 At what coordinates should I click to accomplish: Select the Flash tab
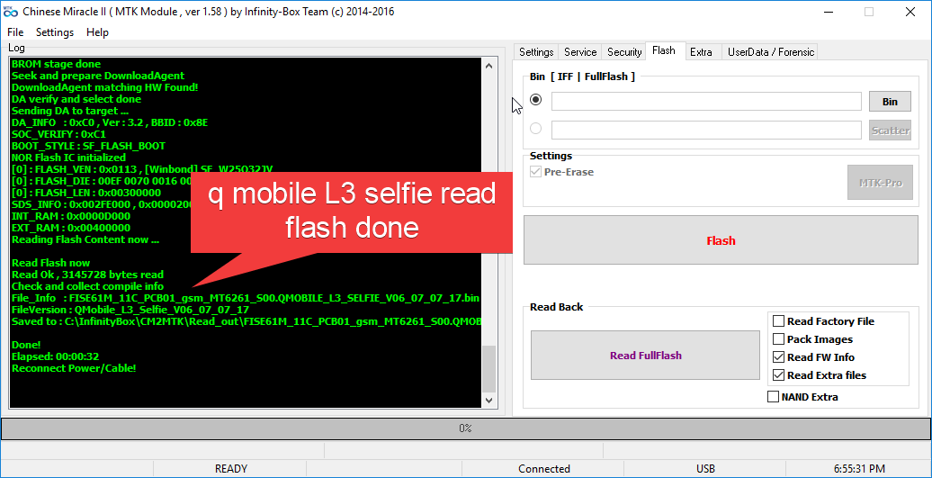click(664, 50)
